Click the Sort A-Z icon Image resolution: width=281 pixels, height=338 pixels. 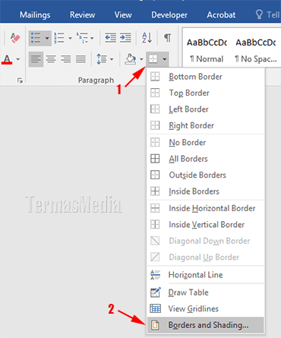(x=147, y=38)
